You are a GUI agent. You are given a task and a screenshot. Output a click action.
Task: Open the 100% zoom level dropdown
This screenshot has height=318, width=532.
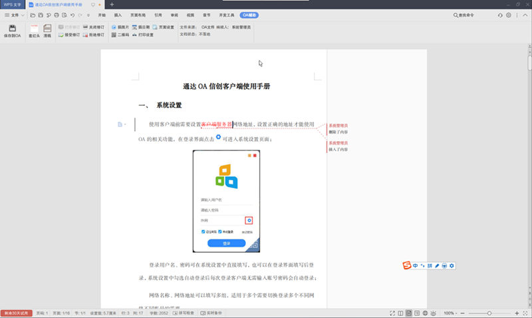tap(450, 313)
